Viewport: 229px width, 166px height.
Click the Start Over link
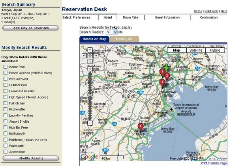pyautogui.click(x=212, y=11)
